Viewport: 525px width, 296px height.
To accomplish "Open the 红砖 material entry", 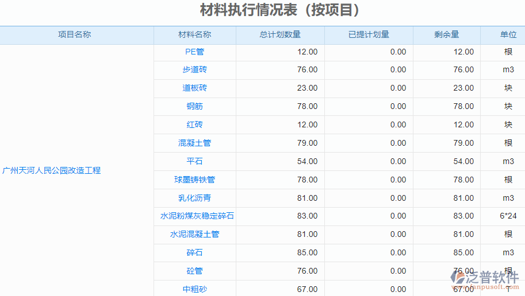I will (x=194, y=124).
